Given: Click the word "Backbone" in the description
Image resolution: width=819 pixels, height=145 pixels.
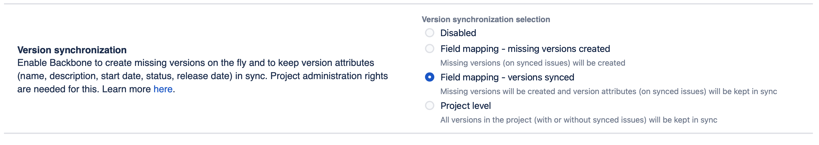Looking at the screenshot, I should click(71, 63).
